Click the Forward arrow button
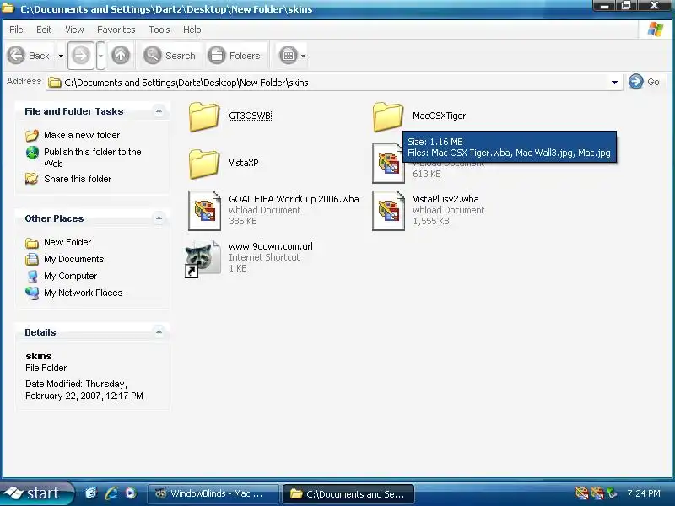This screenshot has width=675, height=506. (x=80, y=56)
